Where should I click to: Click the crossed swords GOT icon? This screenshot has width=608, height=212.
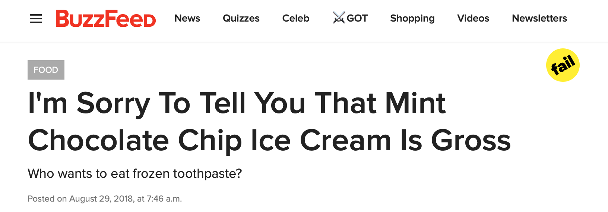(x=339, y=18)
